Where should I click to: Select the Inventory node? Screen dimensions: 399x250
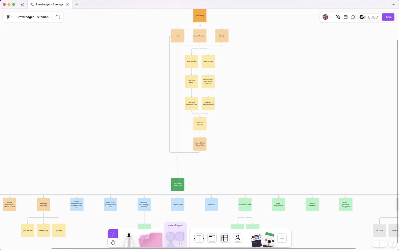211,205
